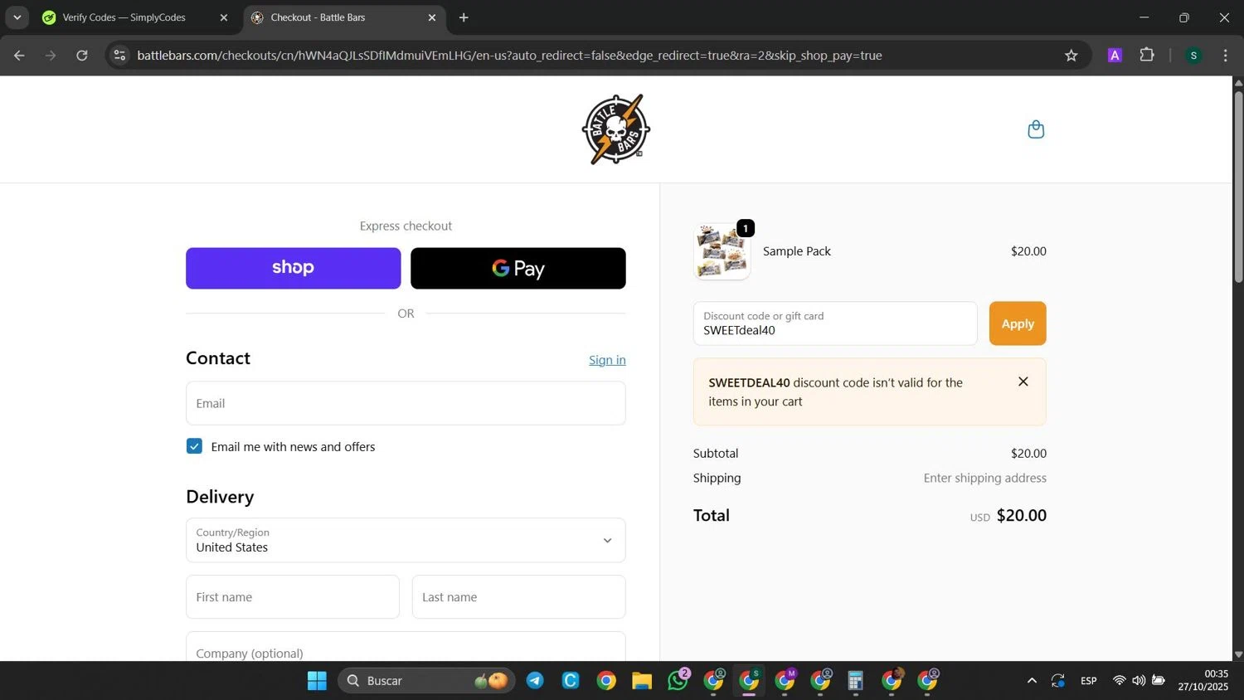Go forward in browser history
Image resolution: width=1244 pixels, height=700 pixels.
tap(51, 56)
